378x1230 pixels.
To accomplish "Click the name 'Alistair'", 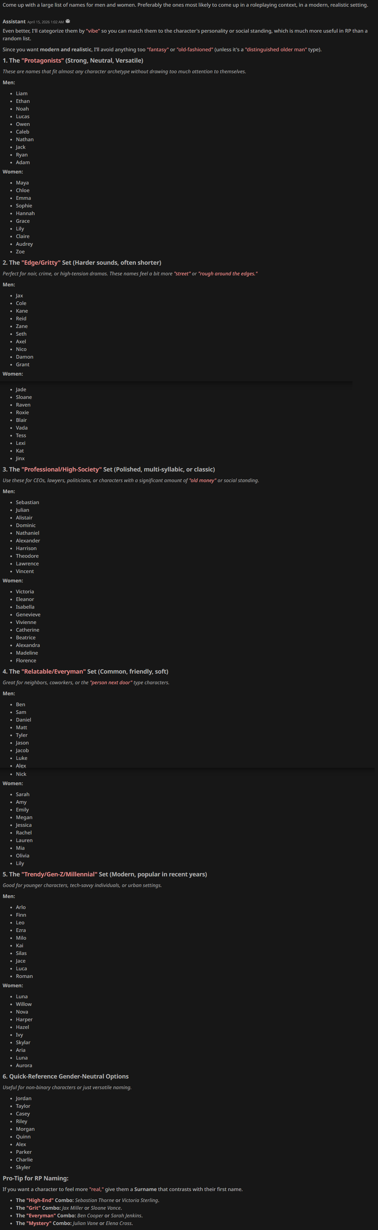I will (x=24, y=517).
